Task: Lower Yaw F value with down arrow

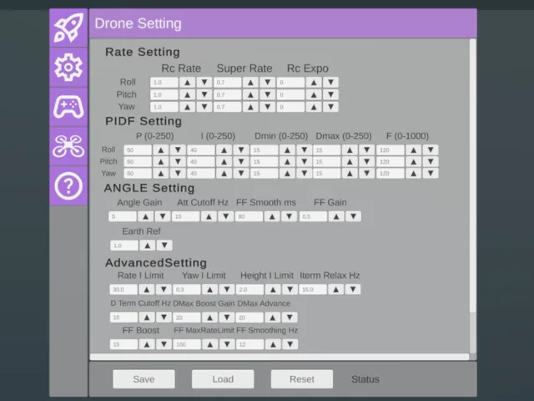Action: click(430, 173)
